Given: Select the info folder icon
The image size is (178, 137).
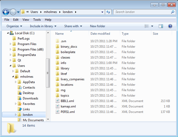Looking at the screenshot, I should [x=57, y=63].
